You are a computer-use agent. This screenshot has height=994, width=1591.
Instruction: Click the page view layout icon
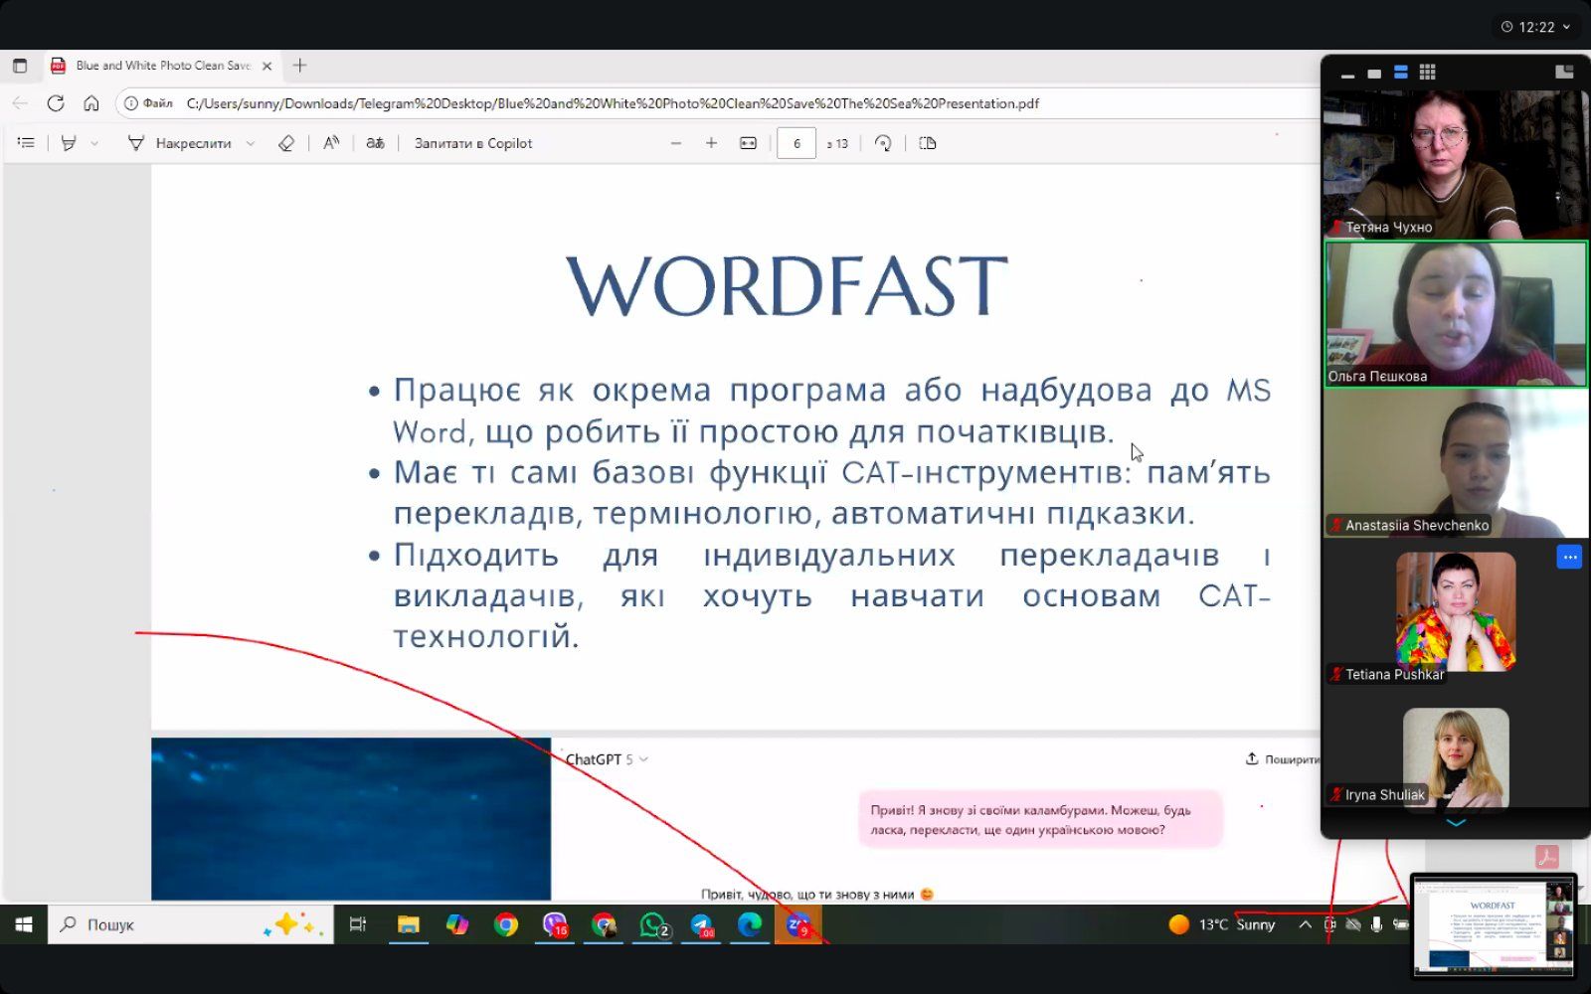[x=928, y=143]
